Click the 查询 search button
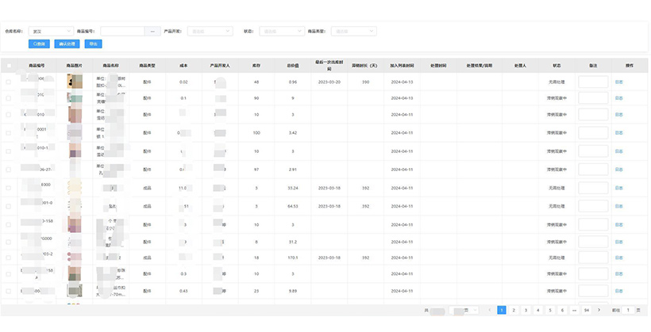651x332 pixels. (x=40, y=44)
